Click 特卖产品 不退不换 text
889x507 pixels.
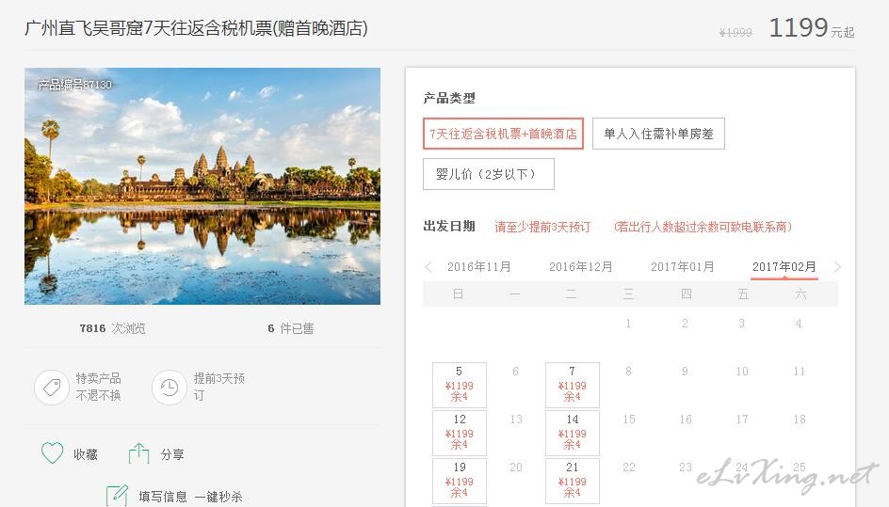99,387
